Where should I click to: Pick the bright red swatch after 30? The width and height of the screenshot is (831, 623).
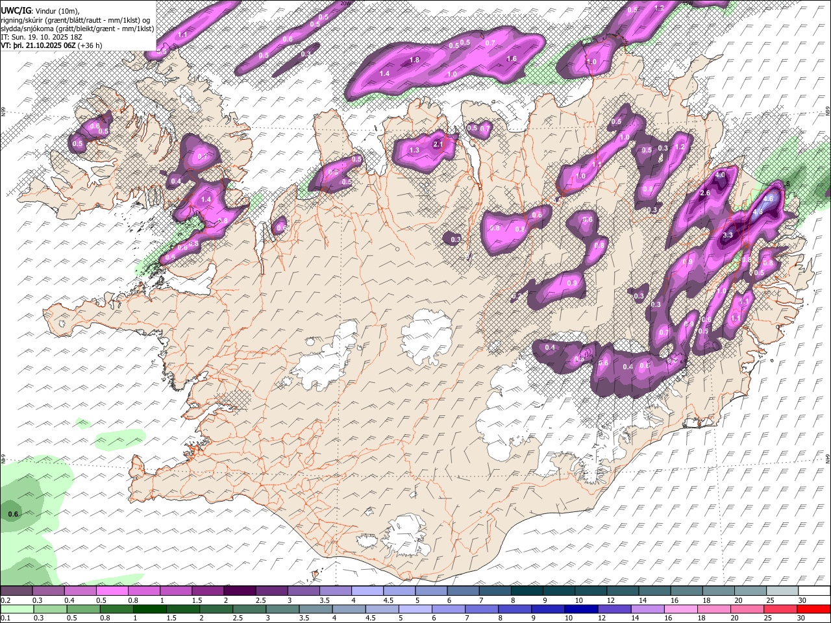[813, 609]
